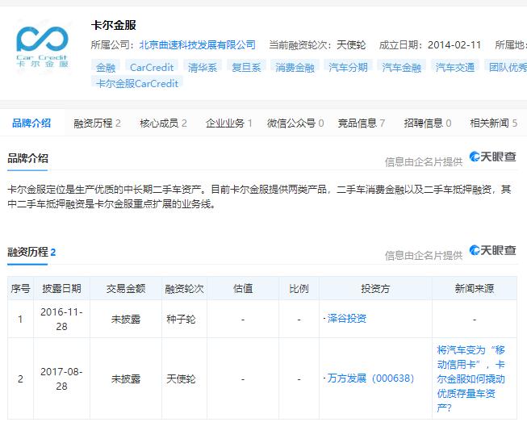Screen dimensions: 527x439
Task: Select the CarCredit tag
Action: coord(152,67)
